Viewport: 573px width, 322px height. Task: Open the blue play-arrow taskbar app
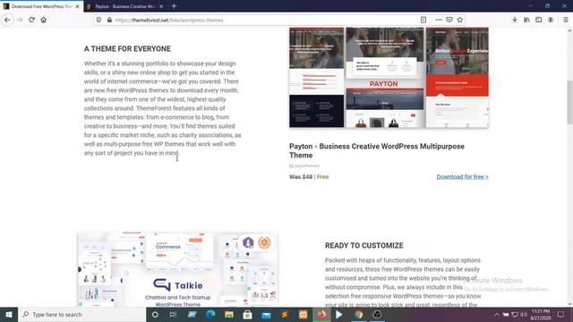pyautogui.click(x=339, y=314)
